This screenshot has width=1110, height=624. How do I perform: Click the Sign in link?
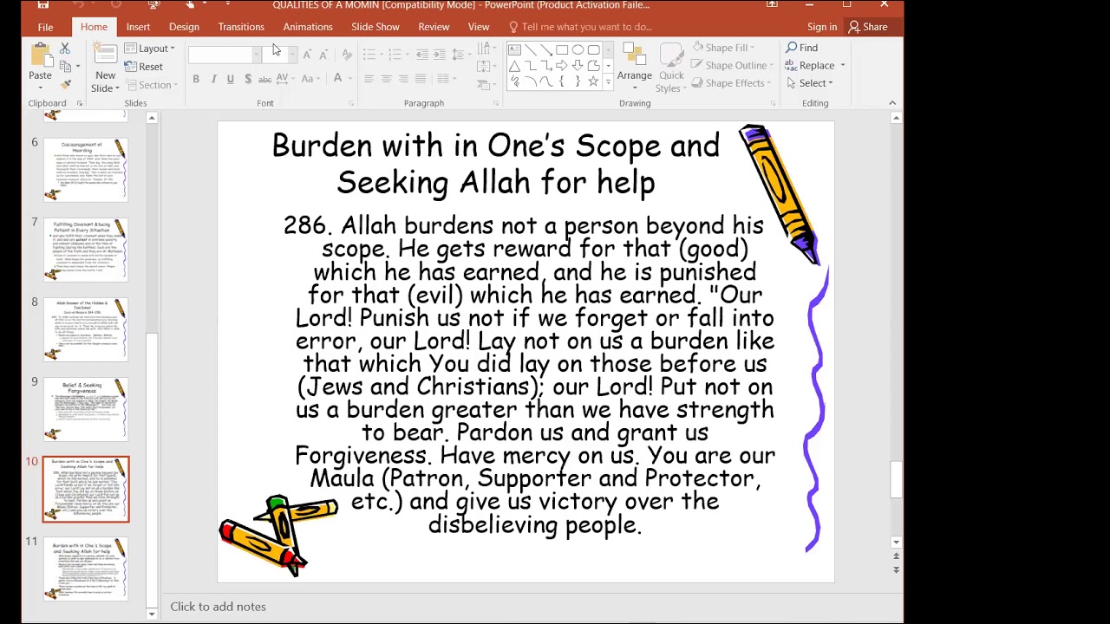pyautogui.click(x=822, y=27)
